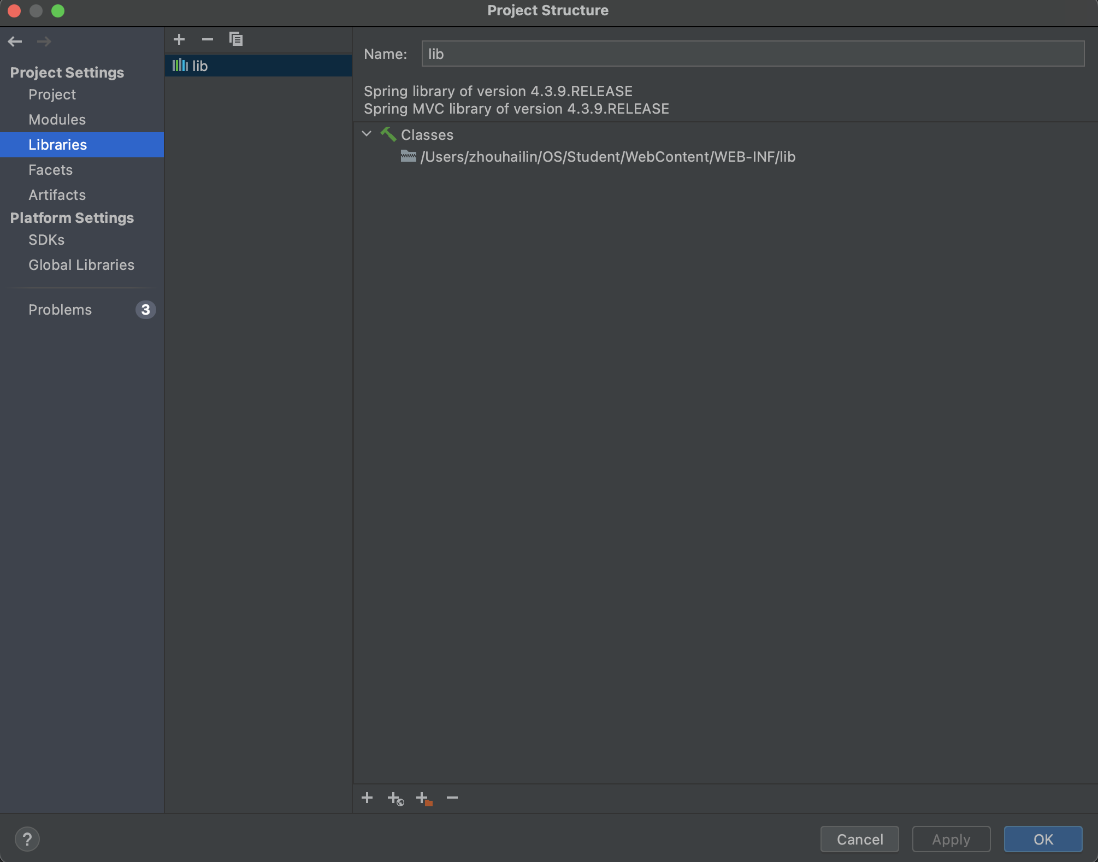Switch to the Artifacts section
Viewport: 1098px width, 862px height.
point(57,195)
